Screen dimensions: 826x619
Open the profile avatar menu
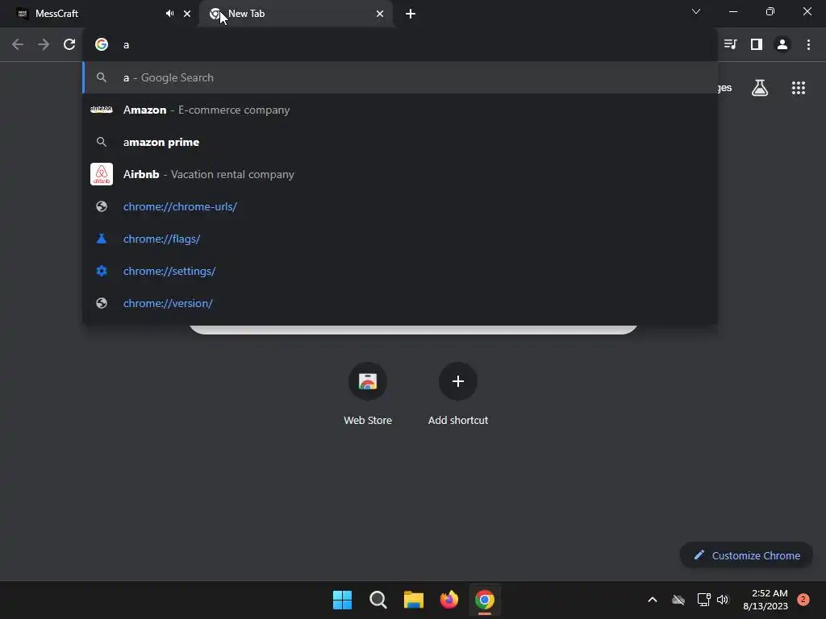(x=782, y=45)
